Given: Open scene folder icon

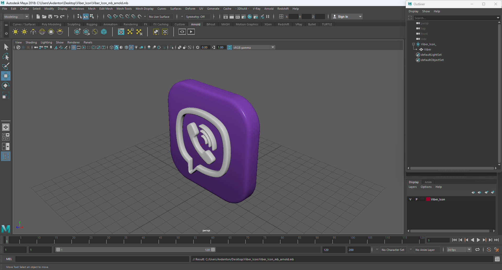Looking at the screenshot, I should 44,16.
